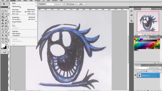Select the Paint Bucket tool

click(6, 26)
